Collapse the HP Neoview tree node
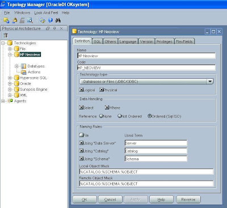The image size is (227, 208). (10, 54)
